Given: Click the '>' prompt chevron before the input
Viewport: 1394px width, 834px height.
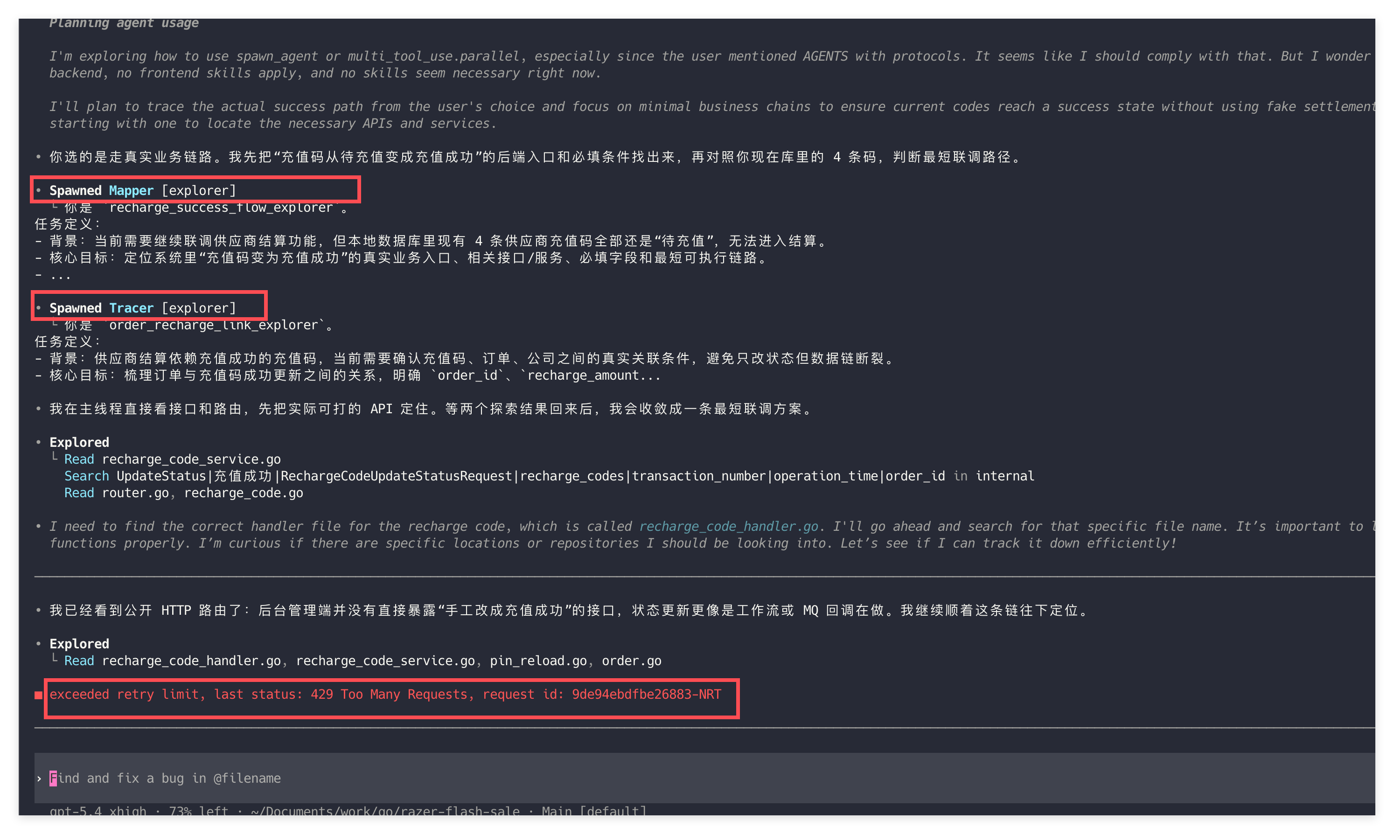Looking at the screenshot, I should (39, 778).
